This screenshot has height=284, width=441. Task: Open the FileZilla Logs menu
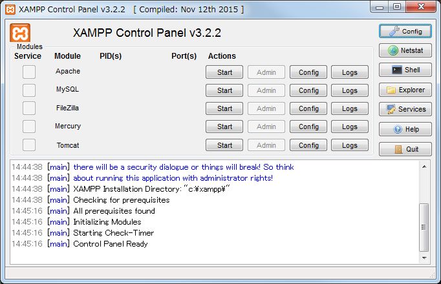pos(350,108)
